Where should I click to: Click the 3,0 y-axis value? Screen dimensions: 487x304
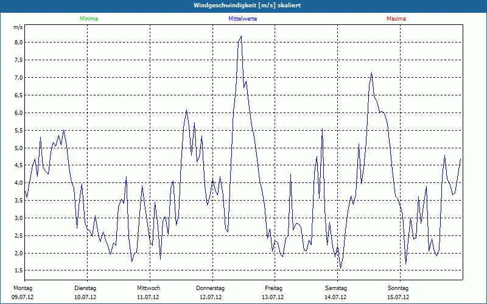(19, 218)
